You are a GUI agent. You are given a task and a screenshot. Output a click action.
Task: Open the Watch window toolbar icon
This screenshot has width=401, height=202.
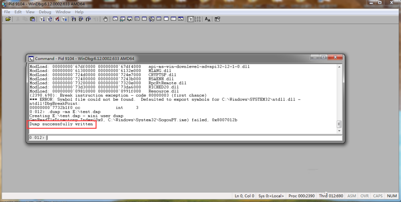122,19
